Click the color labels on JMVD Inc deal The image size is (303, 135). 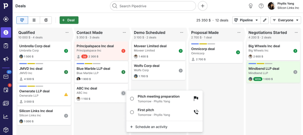[x=31, y=64]
